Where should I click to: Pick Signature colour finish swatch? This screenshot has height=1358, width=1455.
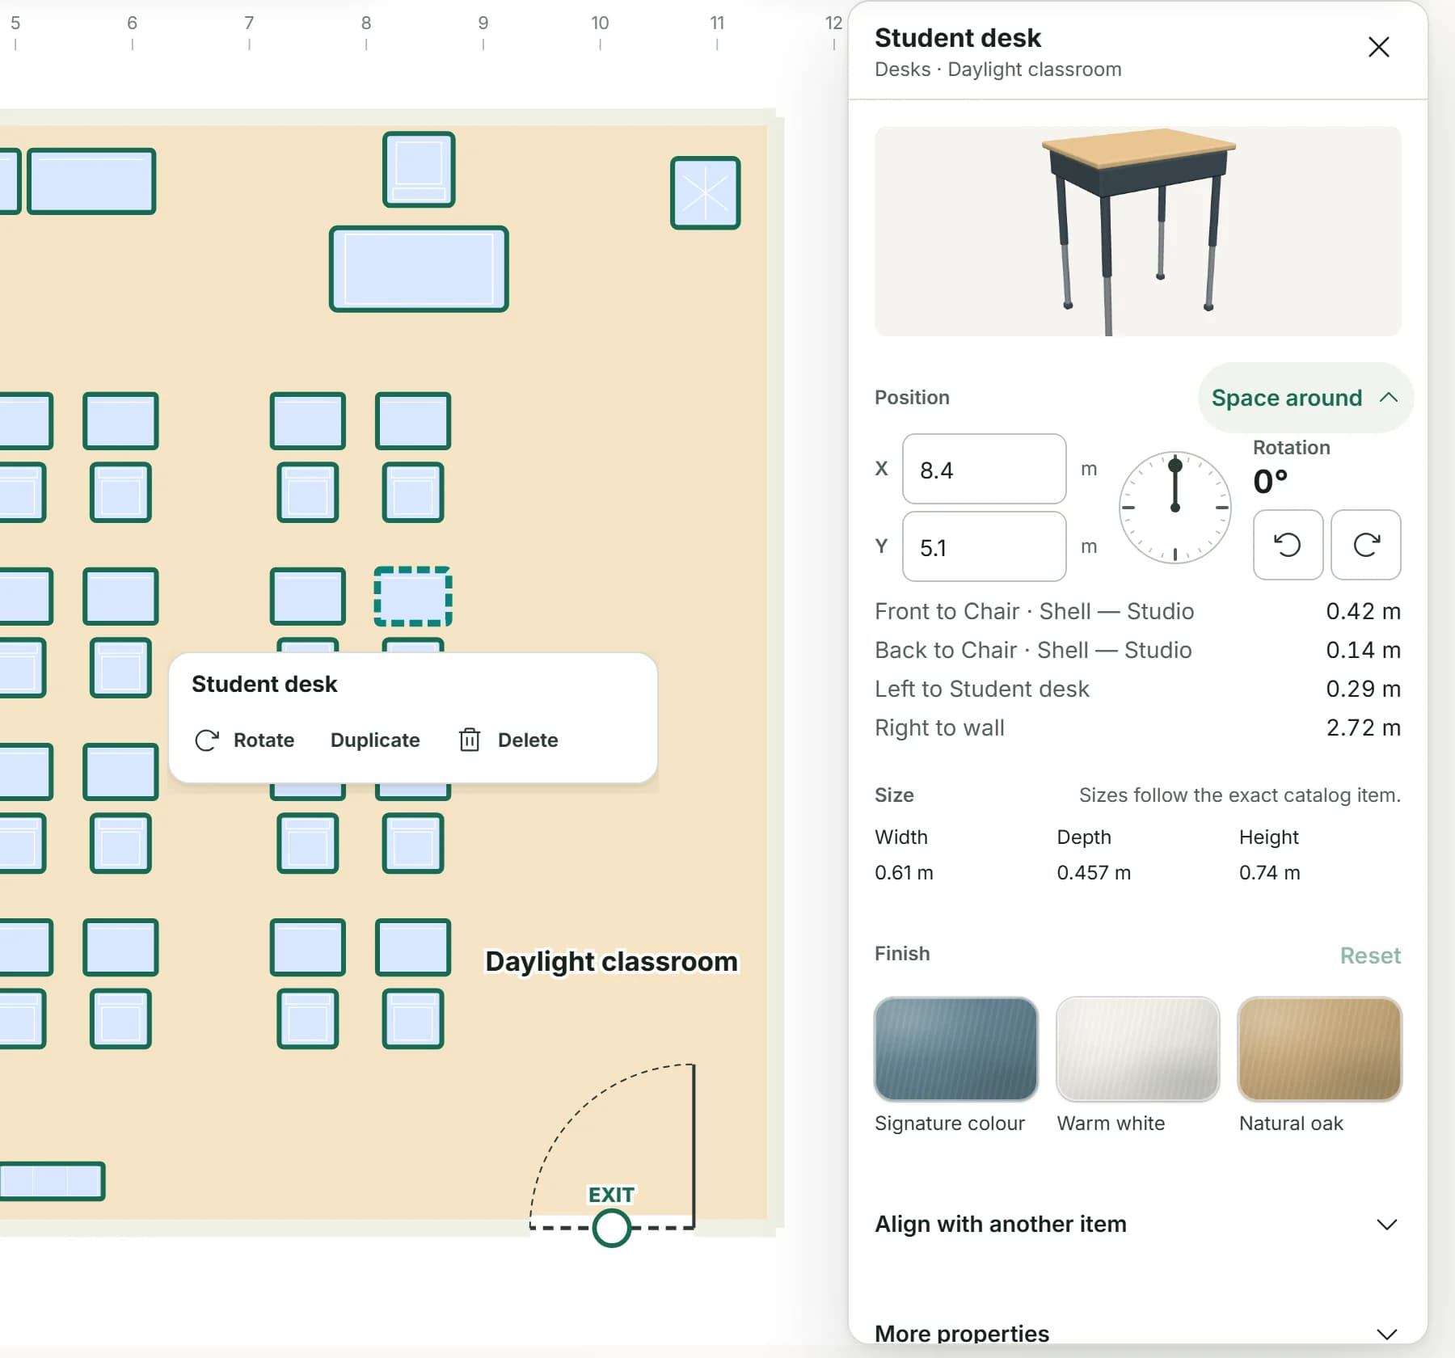point(955,1049)
